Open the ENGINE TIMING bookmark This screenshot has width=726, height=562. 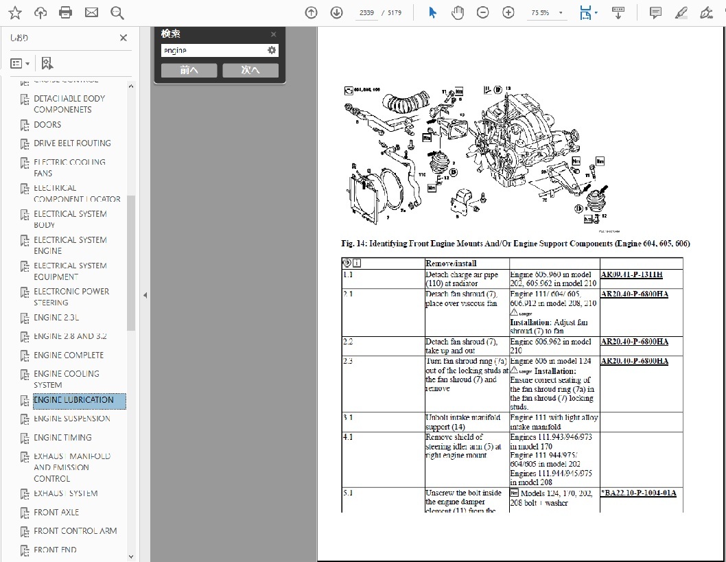pyautogui.click(x=62, y=438)
